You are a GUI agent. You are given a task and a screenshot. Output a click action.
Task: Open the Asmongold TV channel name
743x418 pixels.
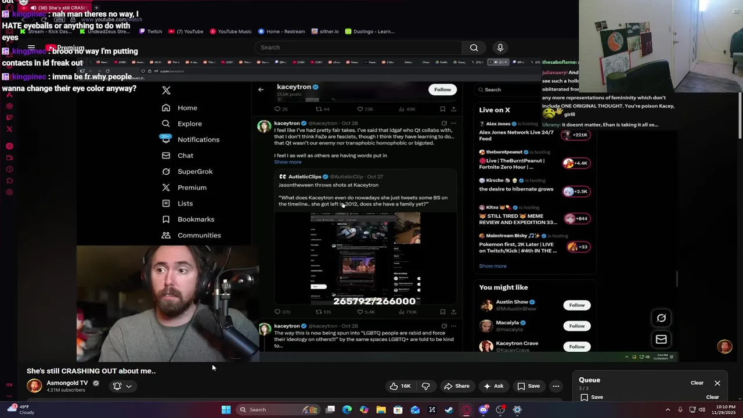point(67,383)
